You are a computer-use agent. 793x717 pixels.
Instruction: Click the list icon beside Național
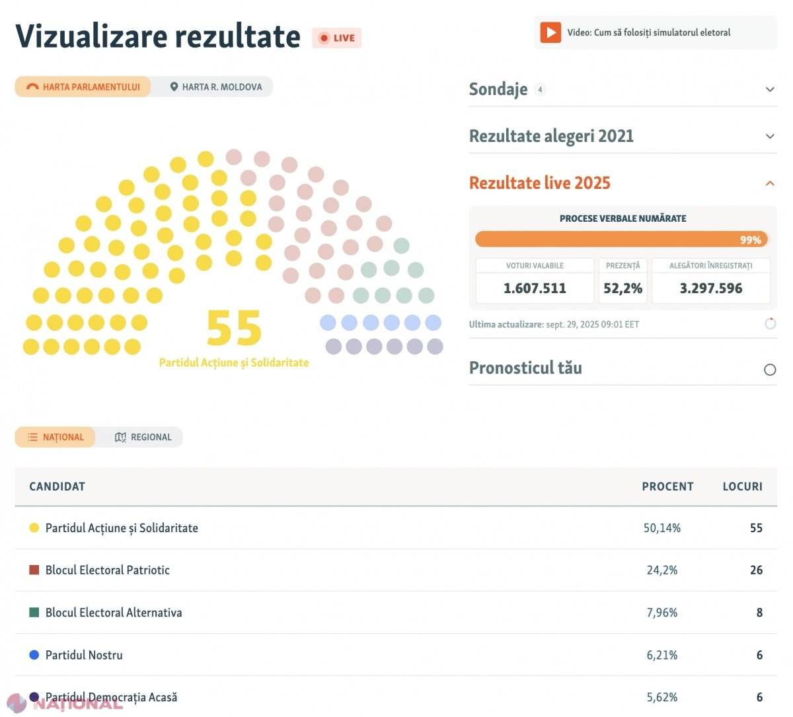click(x=32, y=437)
